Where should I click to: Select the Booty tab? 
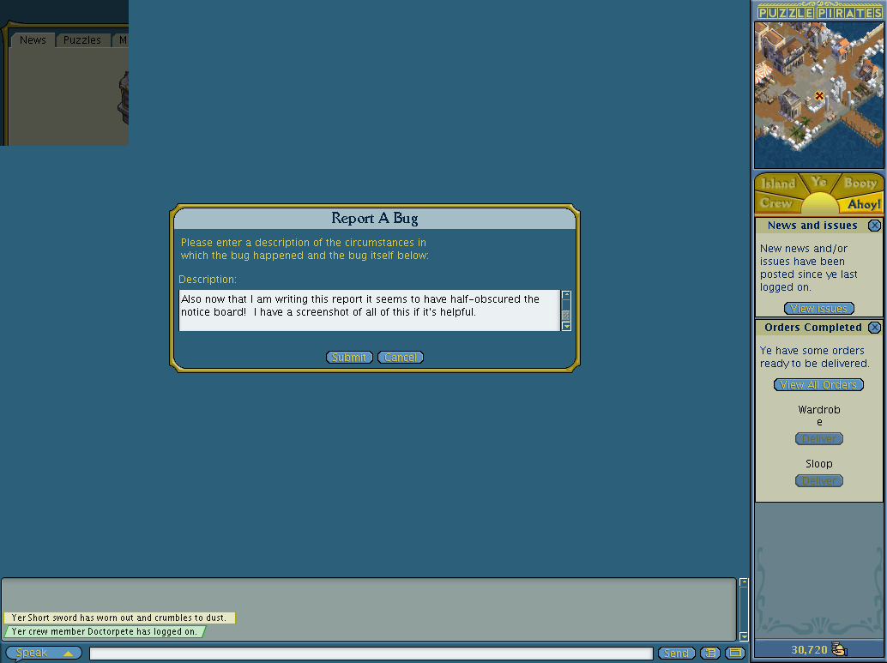(x=860, y=184)
